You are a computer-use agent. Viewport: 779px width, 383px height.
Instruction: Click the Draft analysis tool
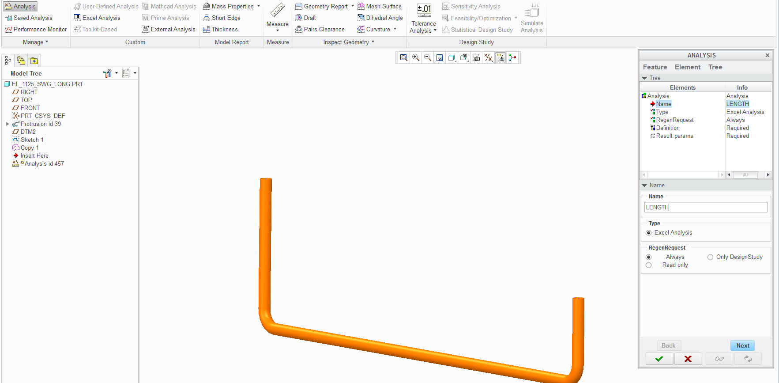305,18
